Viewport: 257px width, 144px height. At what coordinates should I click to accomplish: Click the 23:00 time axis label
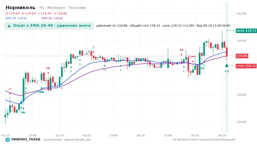click(32, 136)
